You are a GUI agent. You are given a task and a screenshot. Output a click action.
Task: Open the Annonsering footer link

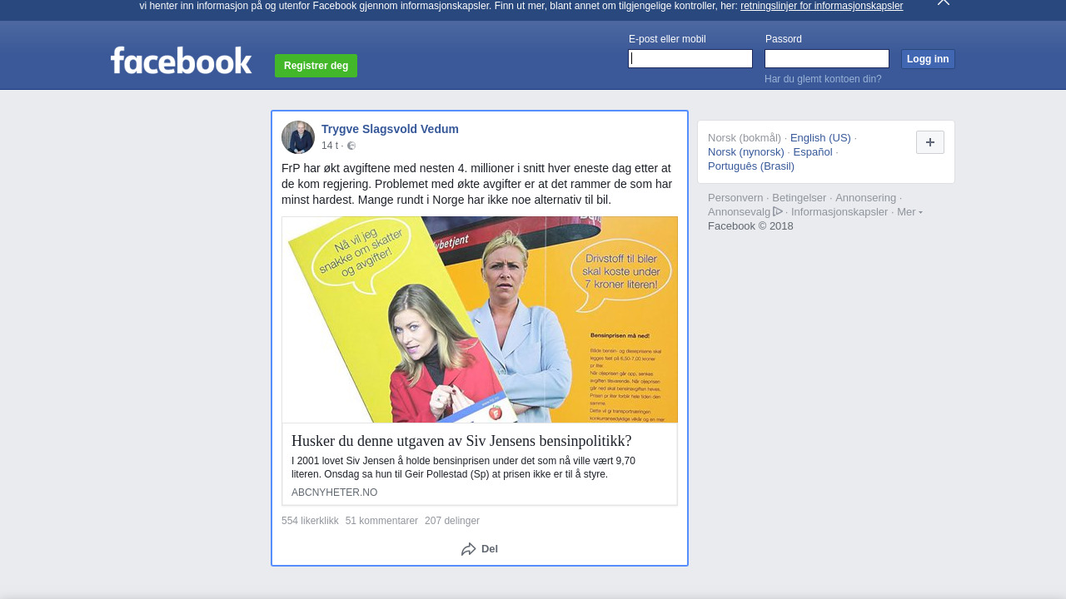click(865, 198)
